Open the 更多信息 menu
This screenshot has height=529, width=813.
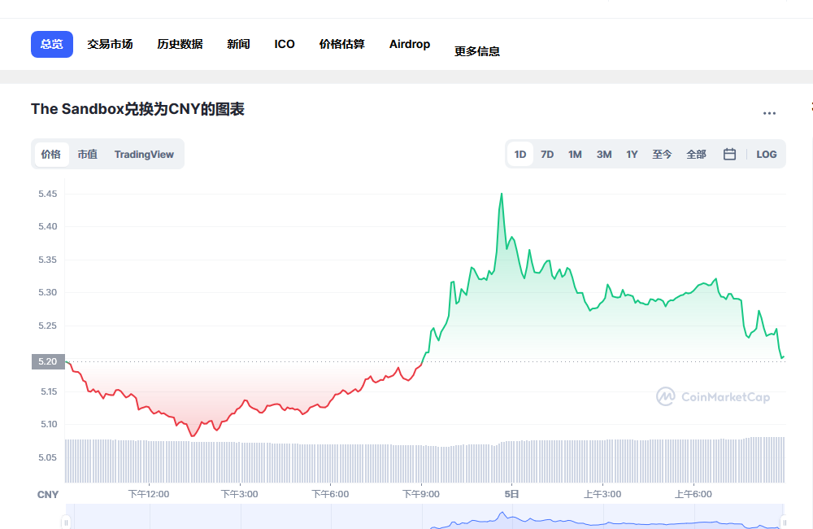pos(477,51)
